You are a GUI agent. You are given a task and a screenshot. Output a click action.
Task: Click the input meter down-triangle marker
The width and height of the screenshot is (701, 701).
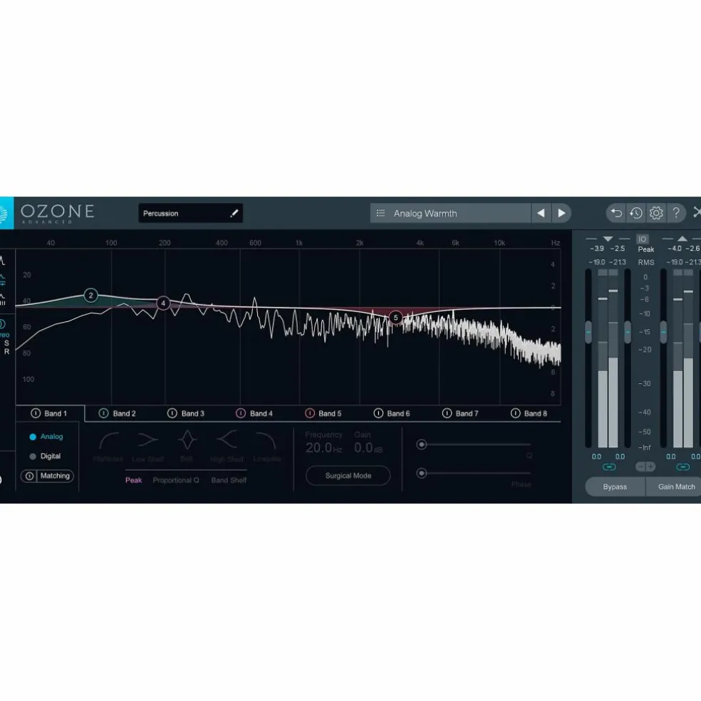click(x=608, y=239)
